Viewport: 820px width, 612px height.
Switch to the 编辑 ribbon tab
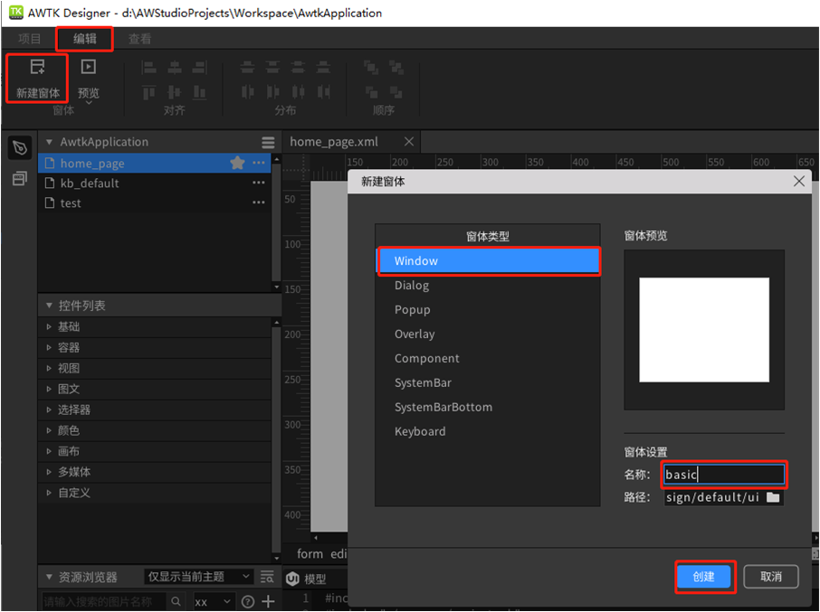click(x=85, y=39)
